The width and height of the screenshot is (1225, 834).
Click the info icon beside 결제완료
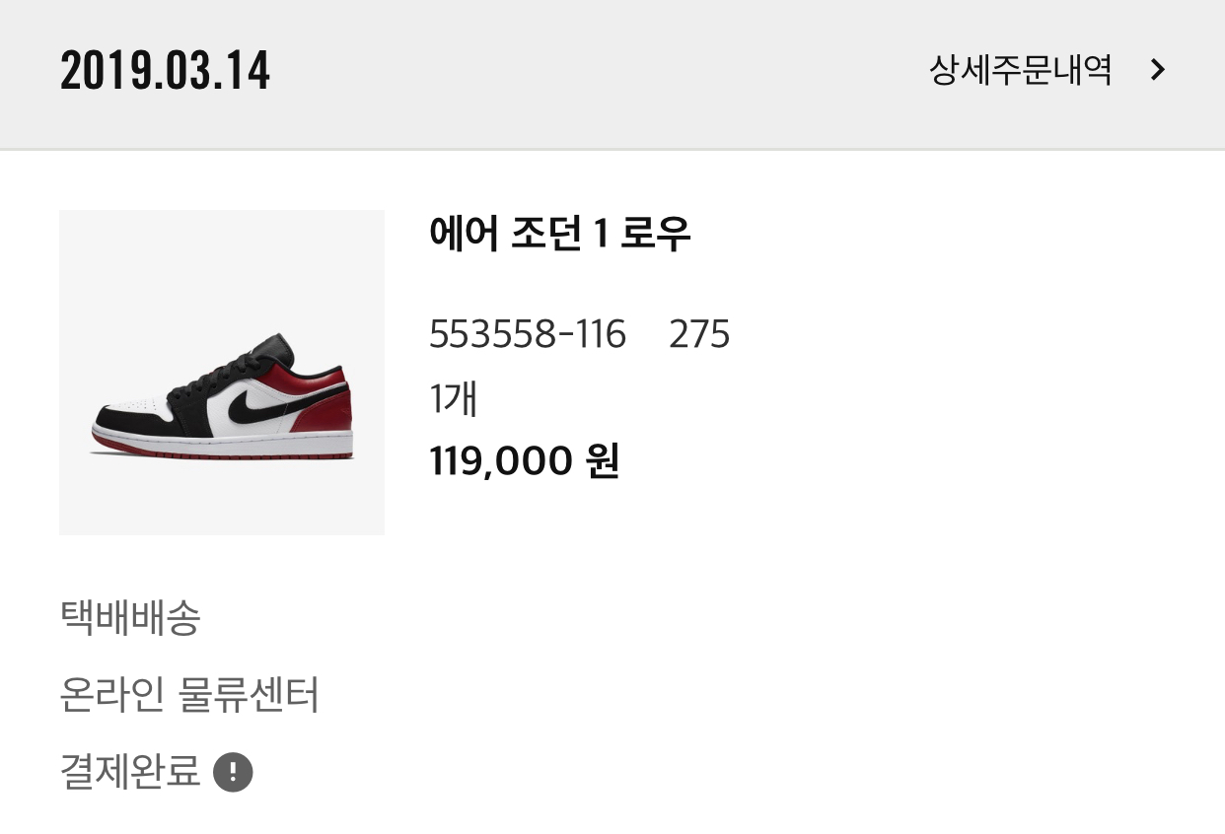234,772
